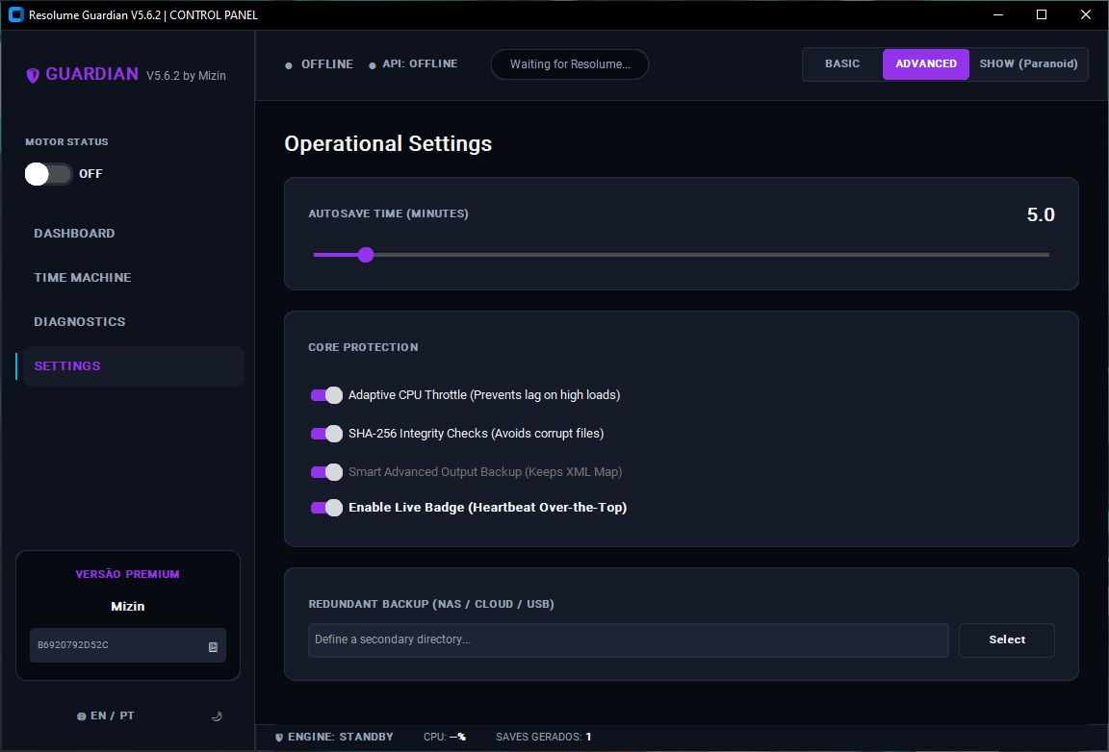Click the AUTOSAVE TIME (MINUTES) label
Viewport: 1109px width, 752px height.
tap(388, 213)
